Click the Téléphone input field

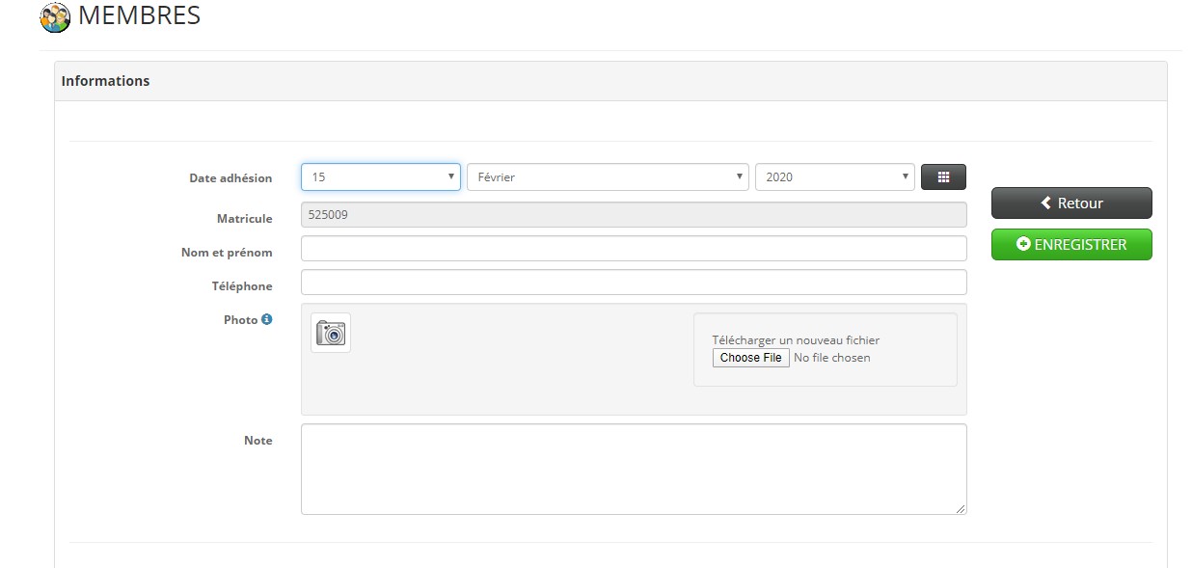pos(634,283)
